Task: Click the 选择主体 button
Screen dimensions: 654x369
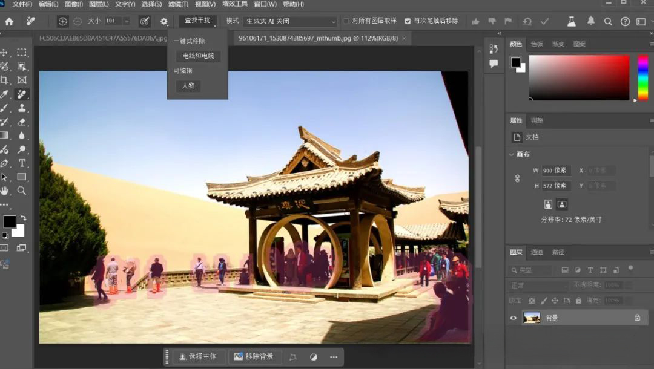Action: [199, 357]
